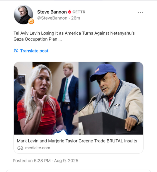Open the mediaite.com domain link
This screenshot has width=157, height=172.
point(38,148)
